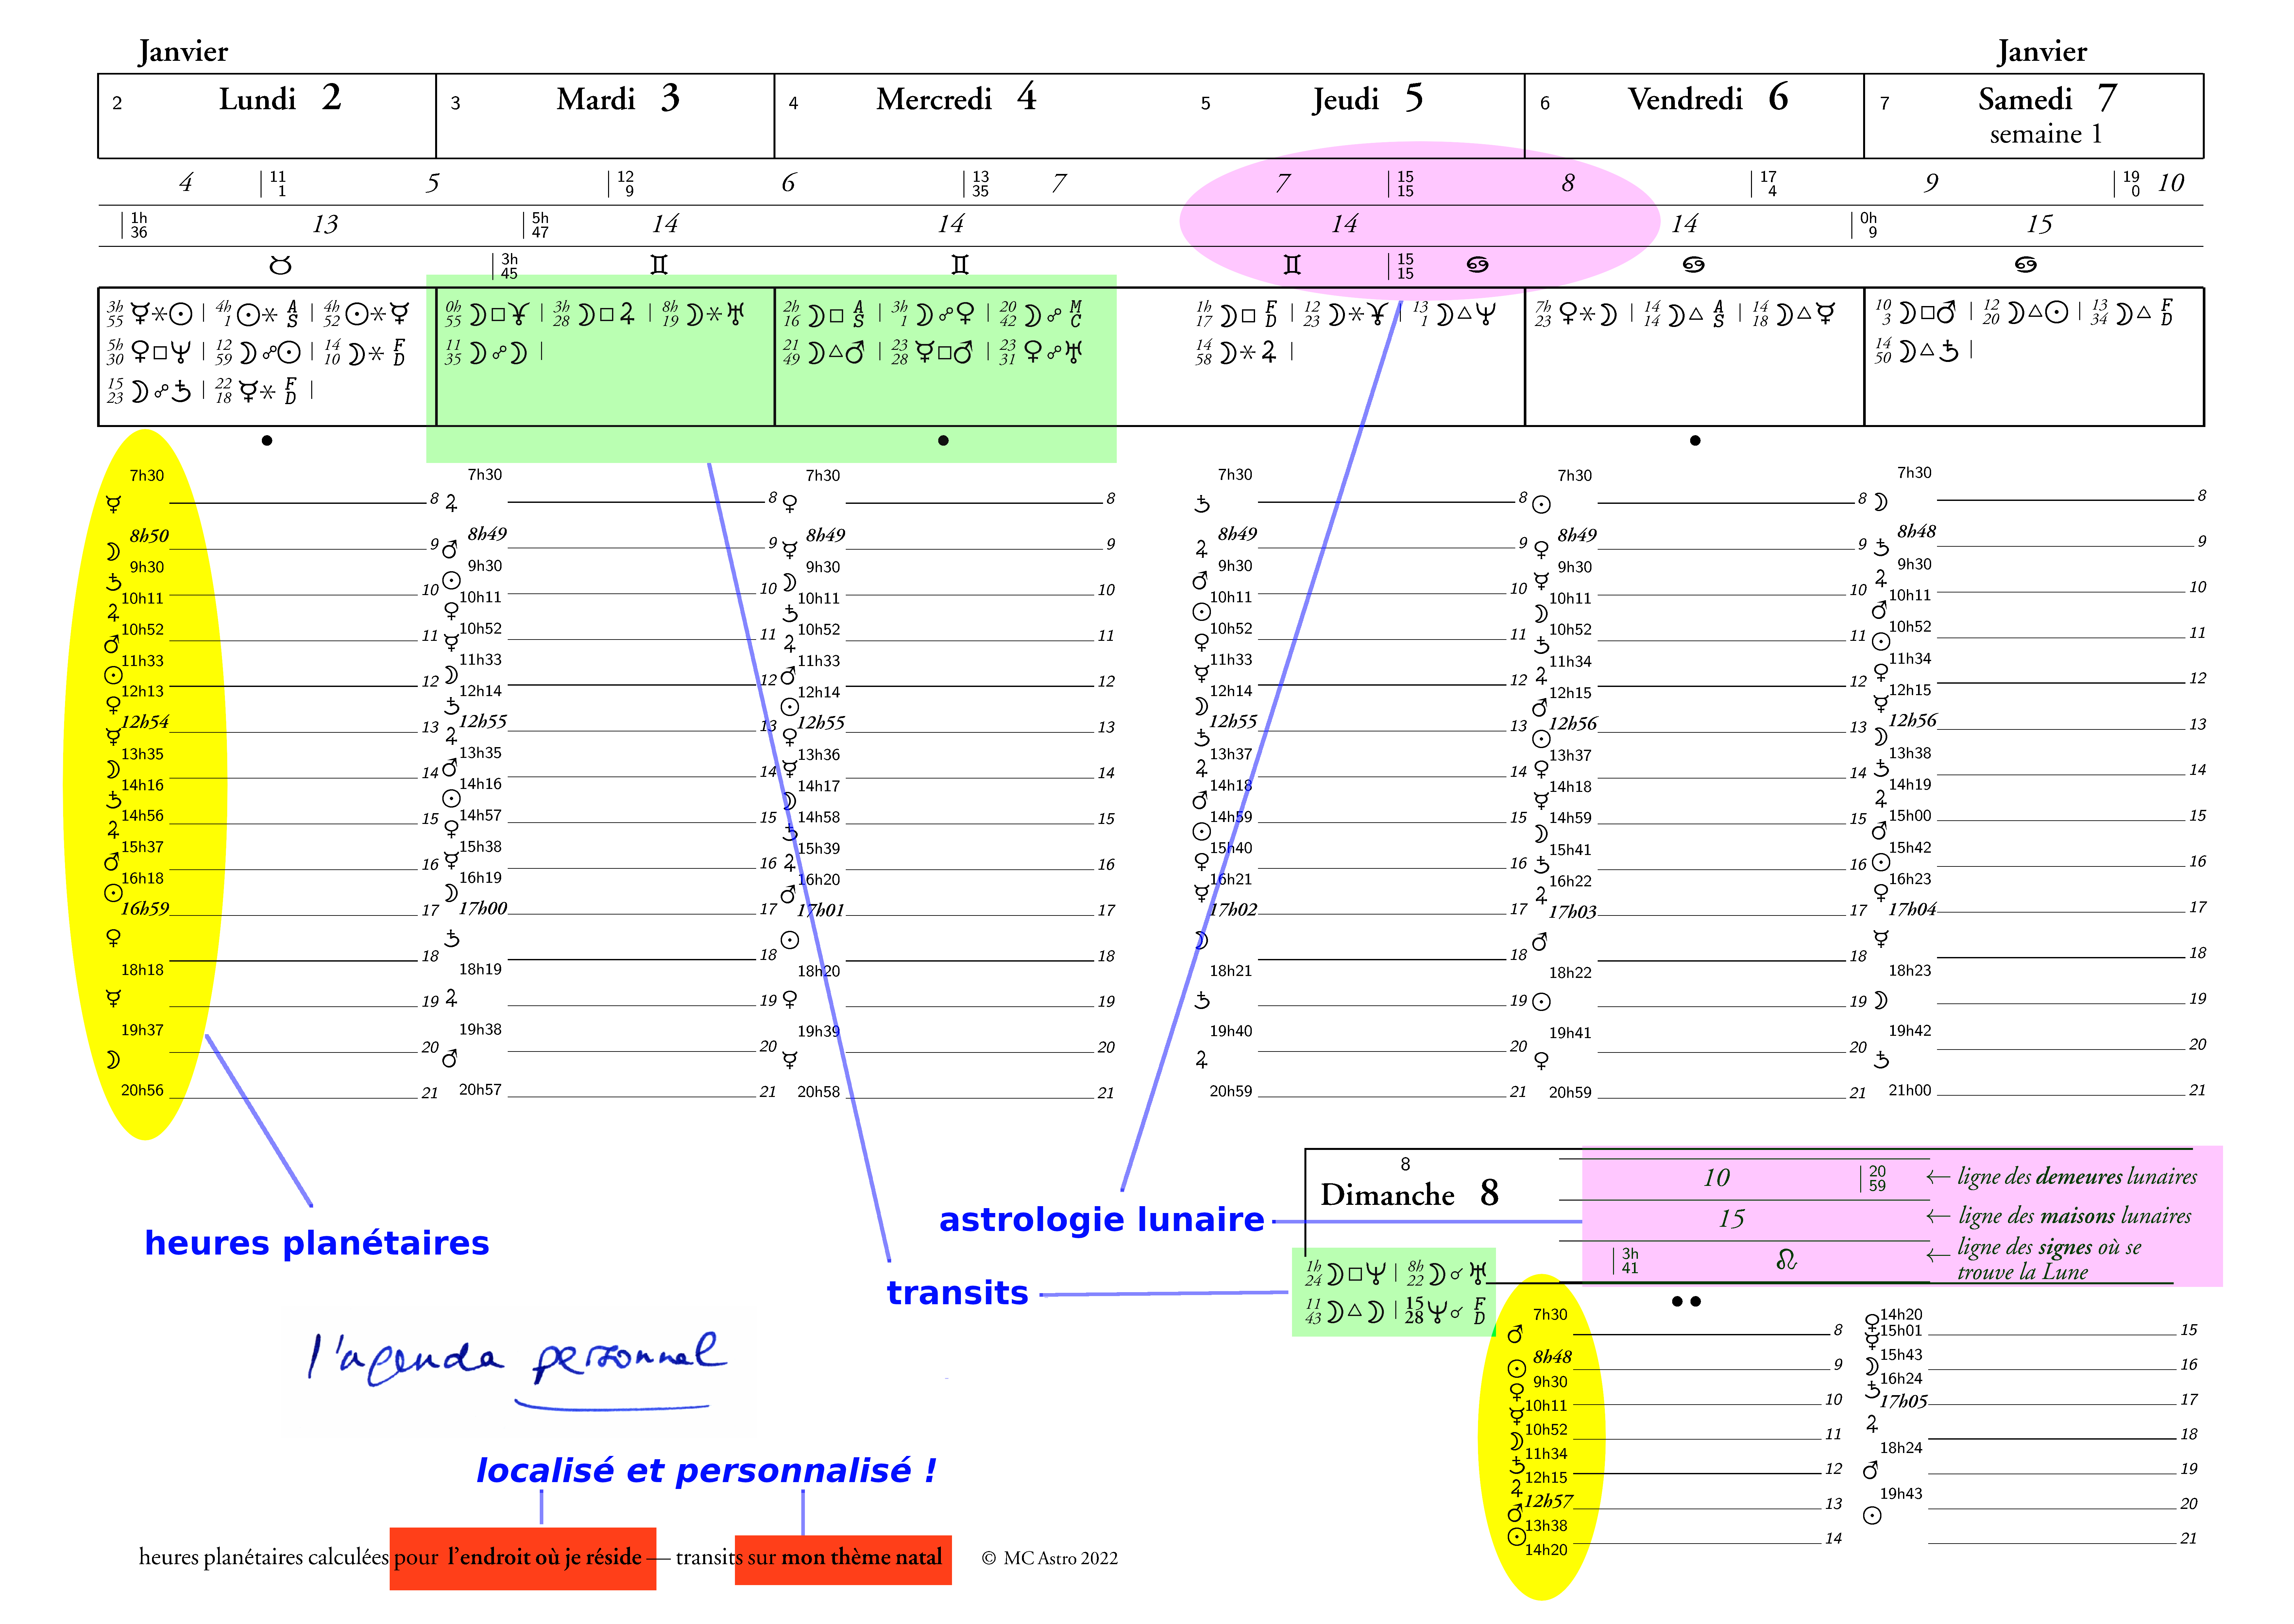Click the Taurus sign symbol under Lundi
2294x1624 pixels.
click(x=281, y=265)
